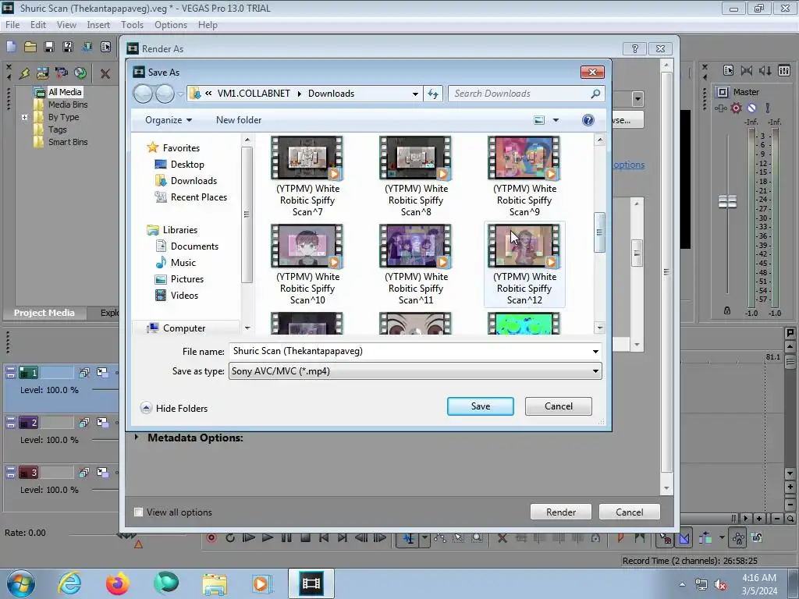799x599 pixels.
Task: Click the muted volume icon in system tray
Action: pyautogui.click(x=720, y=585)
